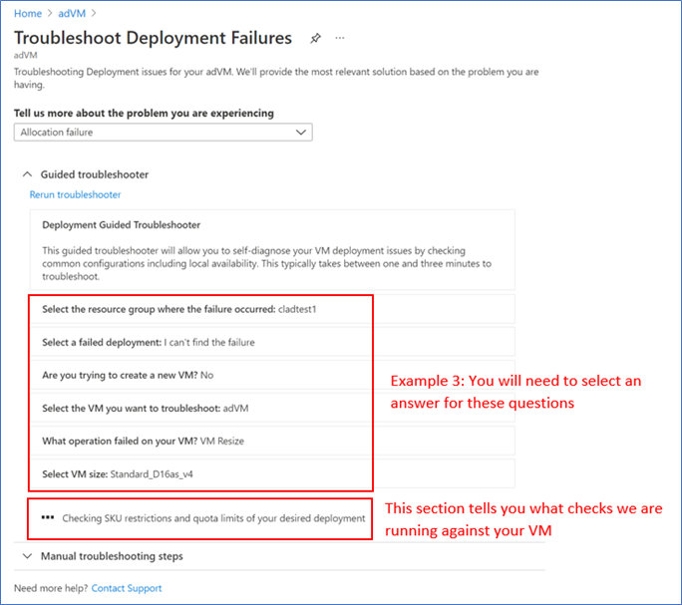Viewport: 682px width, 605px height.
Task: Click the dropdown chevron arrow
Action: click(301, 133)
